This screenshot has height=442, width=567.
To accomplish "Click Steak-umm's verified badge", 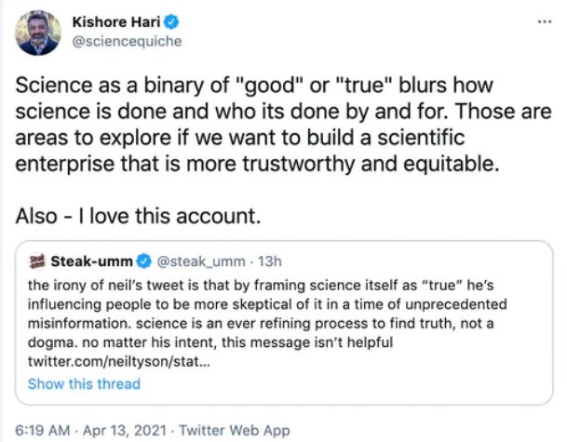I will (145, 263).
